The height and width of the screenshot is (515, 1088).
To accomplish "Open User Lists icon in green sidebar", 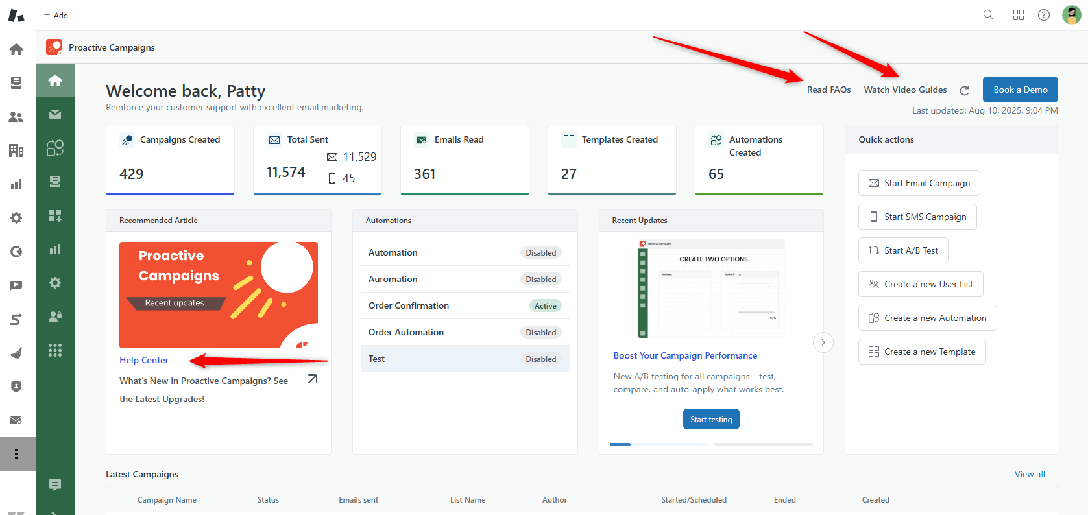I will coord(55,317).
